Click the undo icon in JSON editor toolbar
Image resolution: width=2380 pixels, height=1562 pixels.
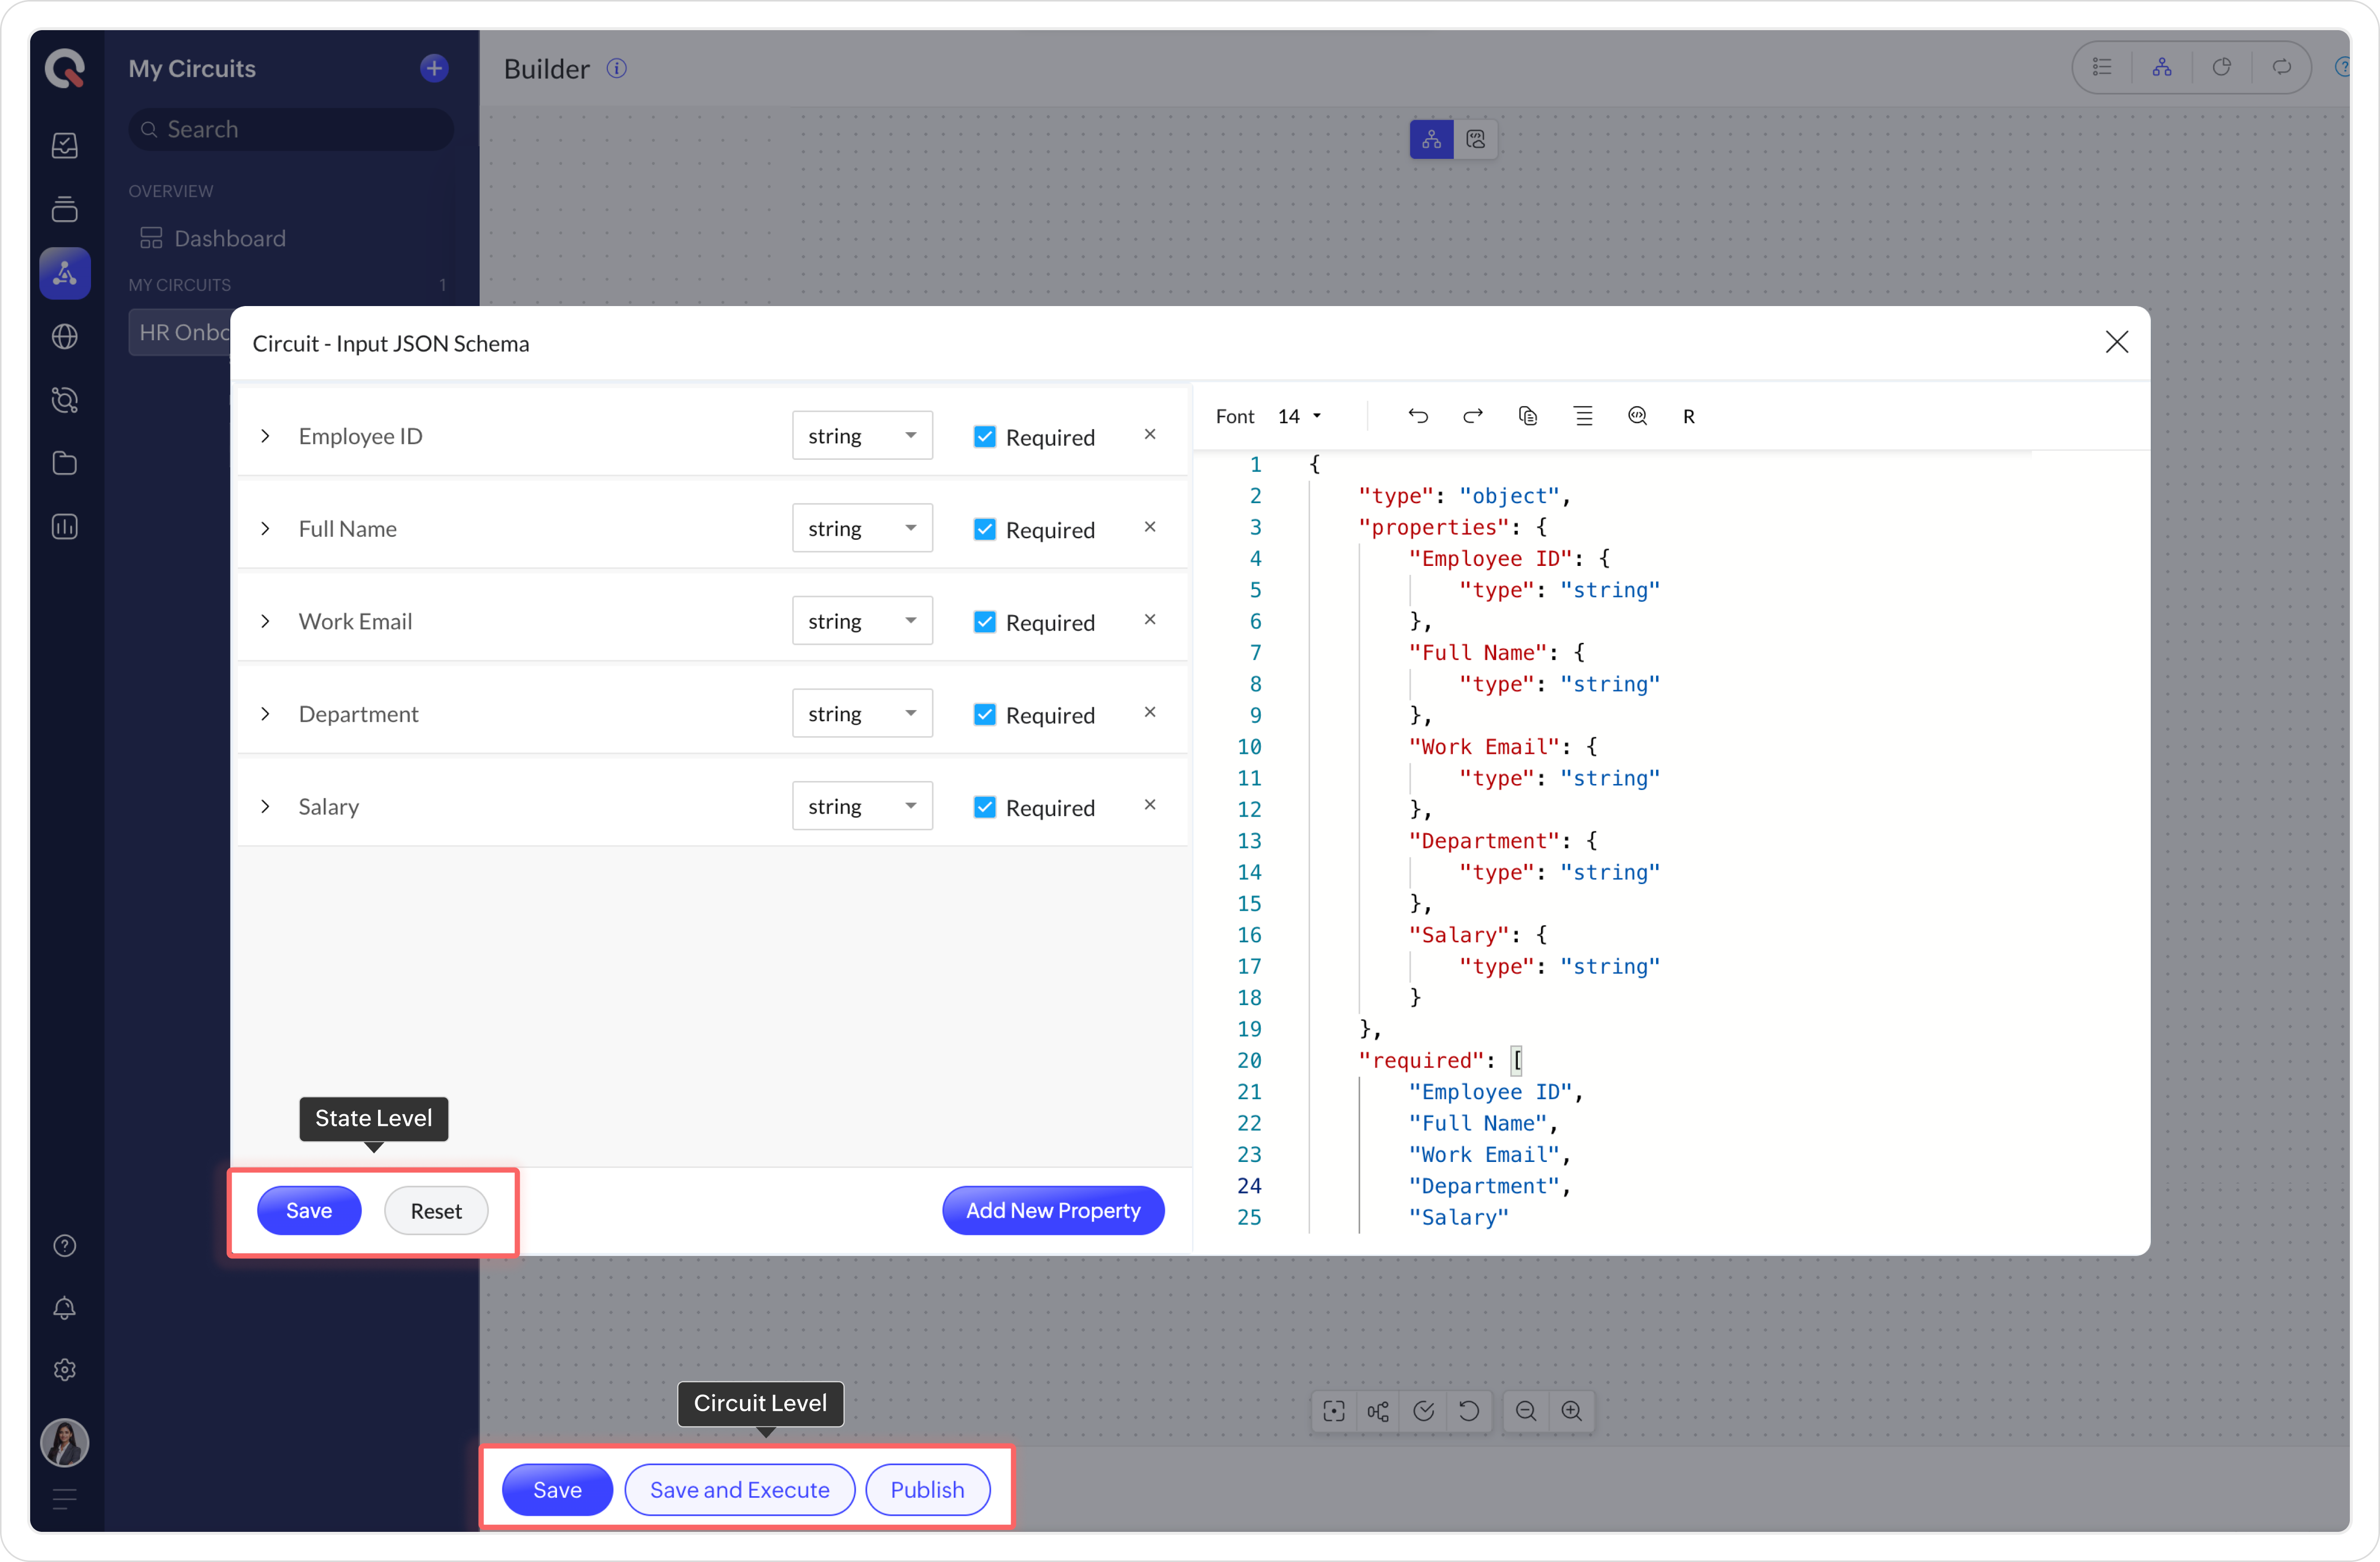[x=1417, y=416]
